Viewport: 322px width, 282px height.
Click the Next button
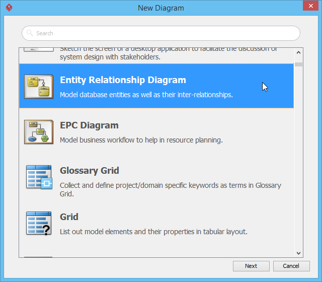click(251, 266)
